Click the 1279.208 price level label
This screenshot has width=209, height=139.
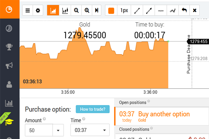click(x=199, y=58)
